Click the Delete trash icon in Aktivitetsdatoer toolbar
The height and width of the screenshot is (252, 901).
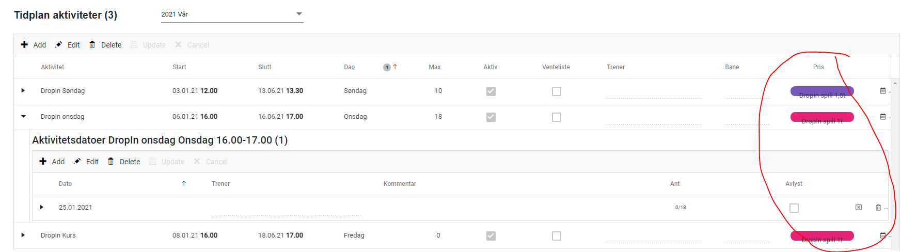tap(111, 162)
